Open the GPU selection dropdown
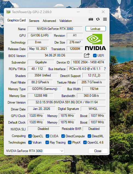133x174 pixels. (35, 151)
